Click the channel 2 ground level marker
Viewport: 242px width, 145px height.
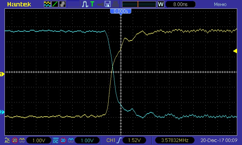pos(2,112)
